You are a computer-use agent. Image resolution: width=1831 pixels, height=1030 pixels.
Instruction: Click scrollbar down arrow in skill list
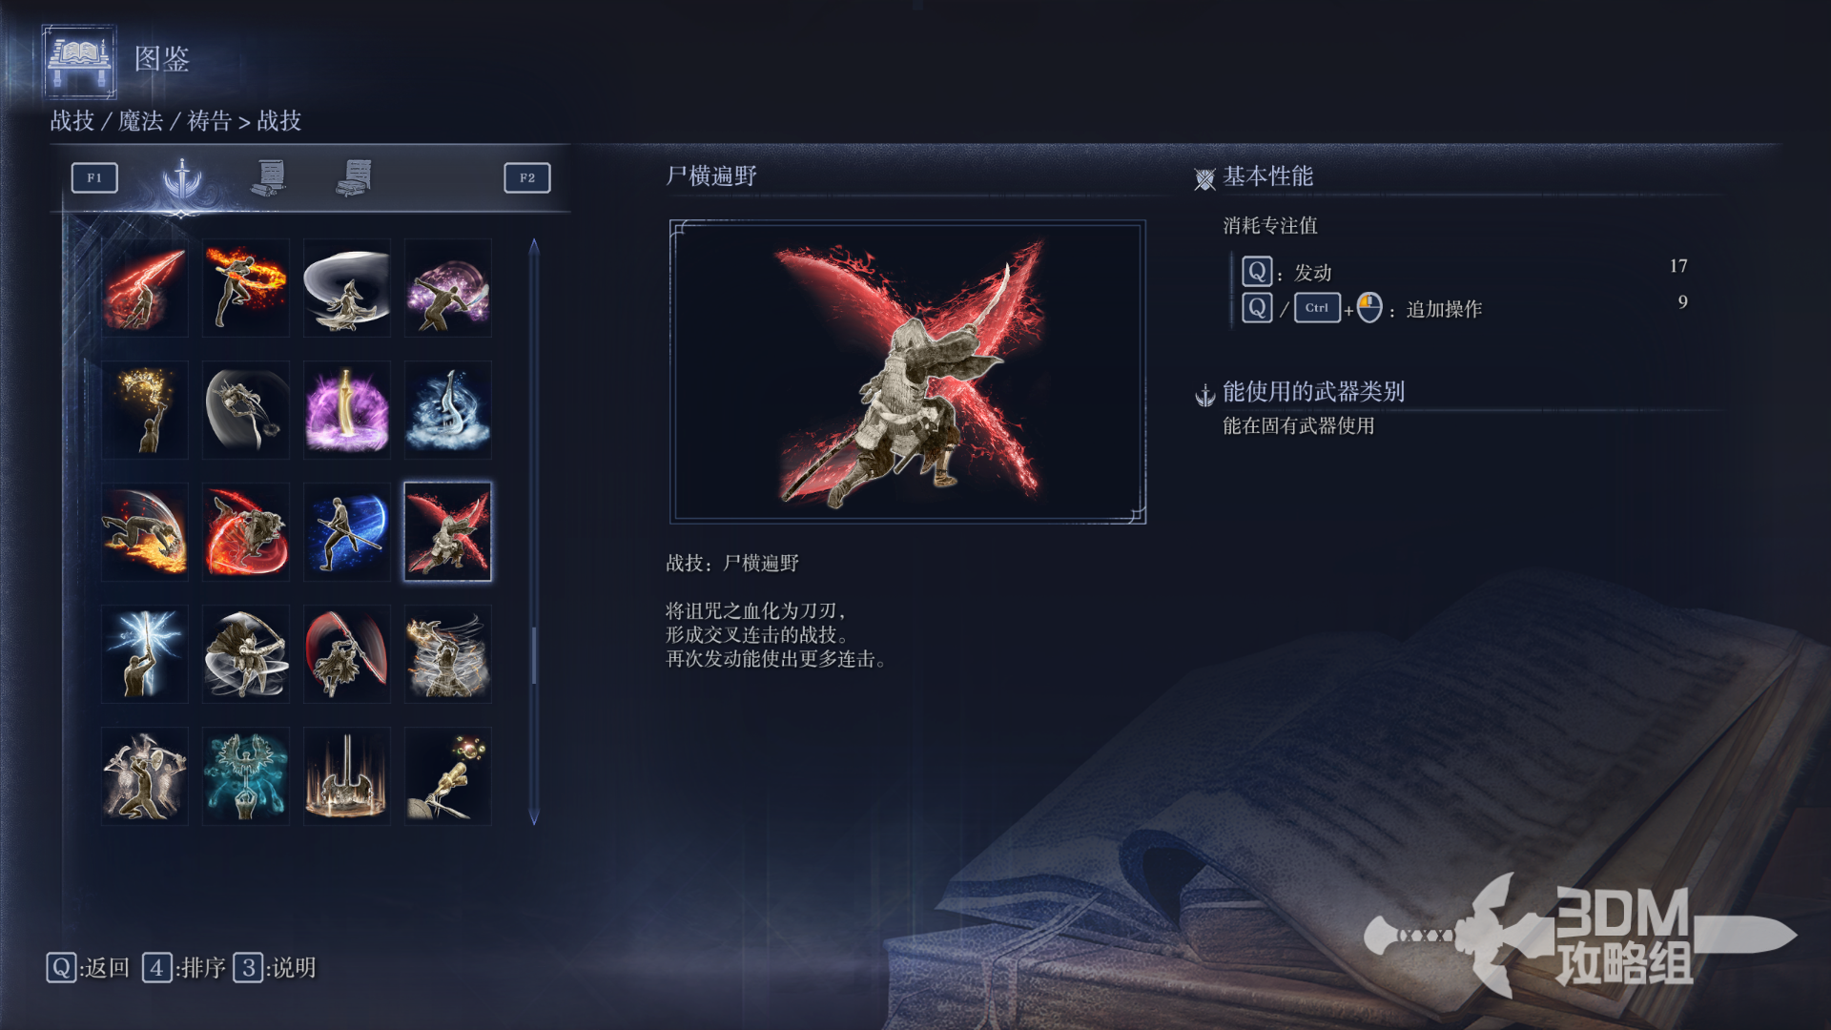click(534, 816)
